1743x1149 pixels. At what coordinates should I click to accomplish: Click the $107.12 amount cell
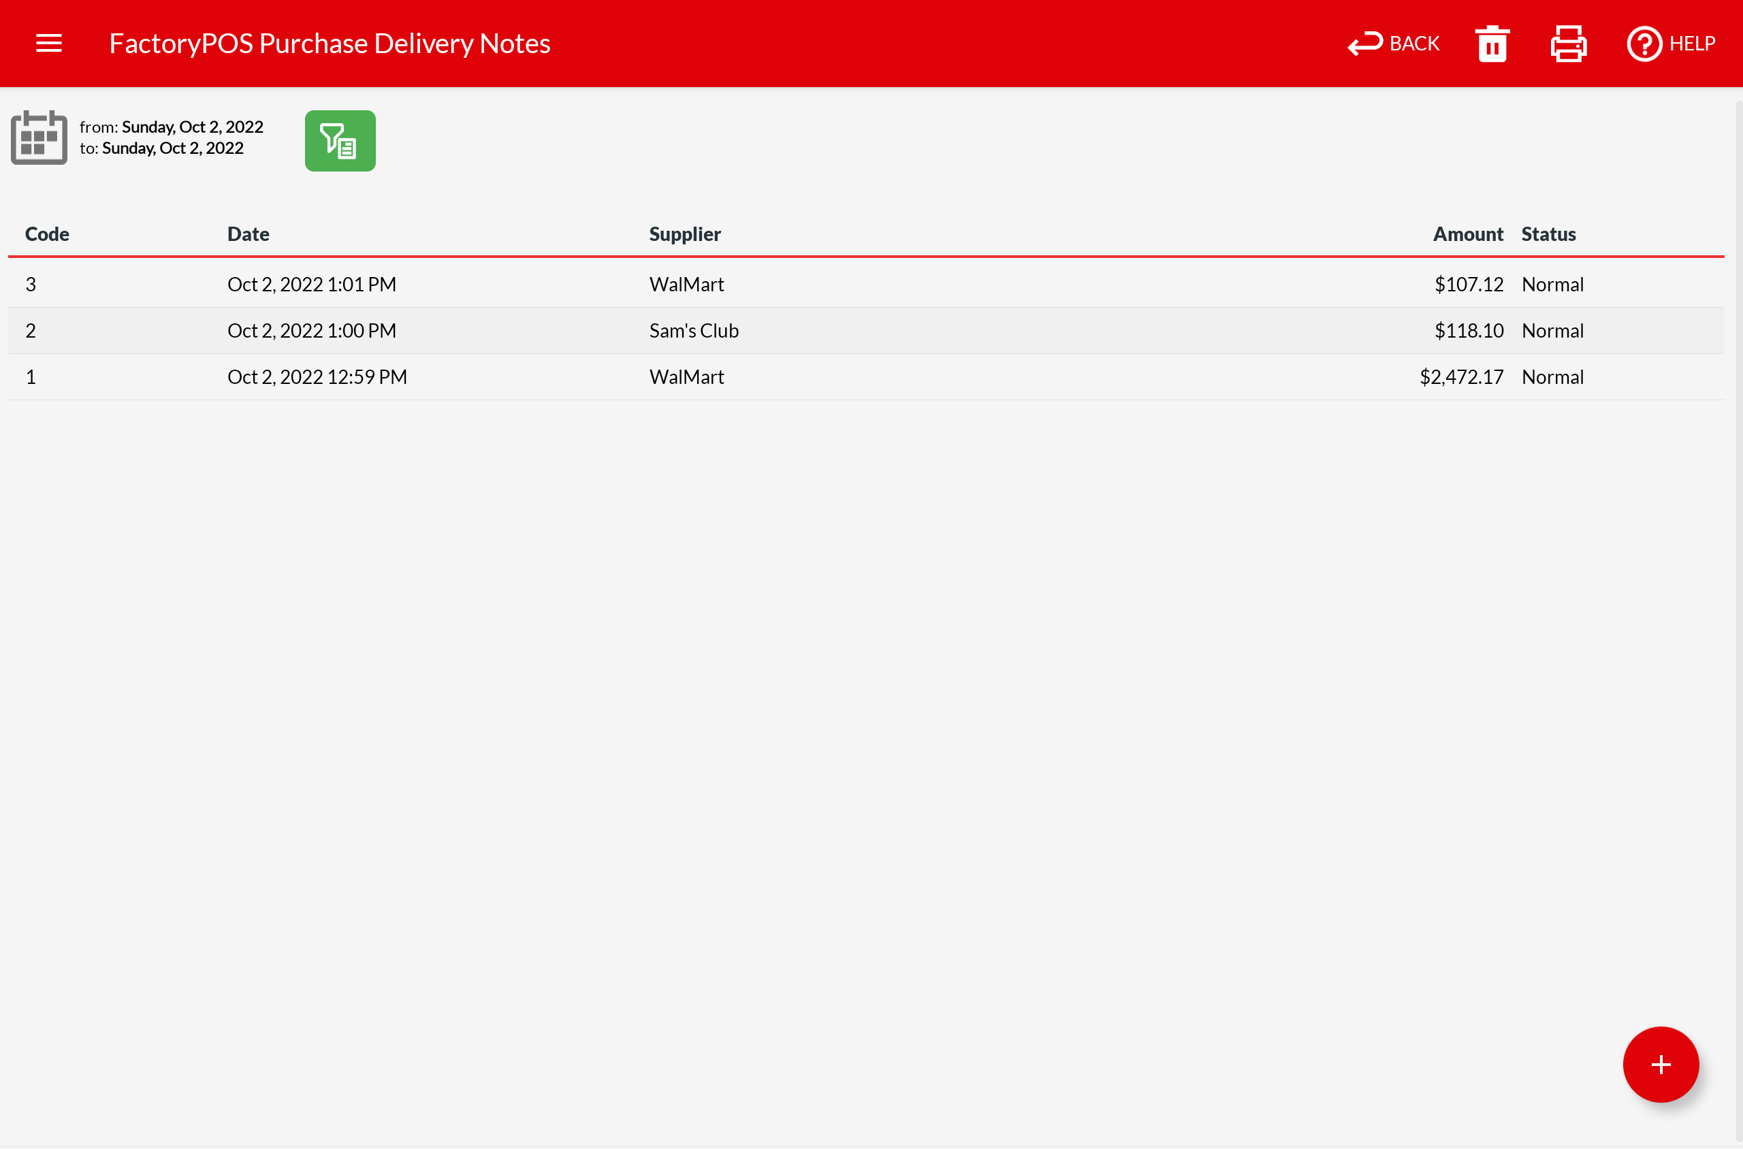pos(1468,285)
